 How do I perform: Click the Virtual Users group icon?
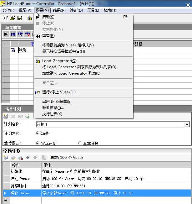13,34
